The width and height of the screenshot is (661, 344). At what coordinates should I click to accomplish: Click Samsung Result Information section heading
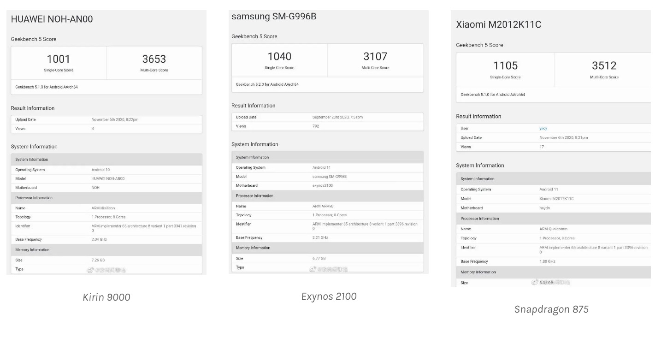click(x=254, y=106)
